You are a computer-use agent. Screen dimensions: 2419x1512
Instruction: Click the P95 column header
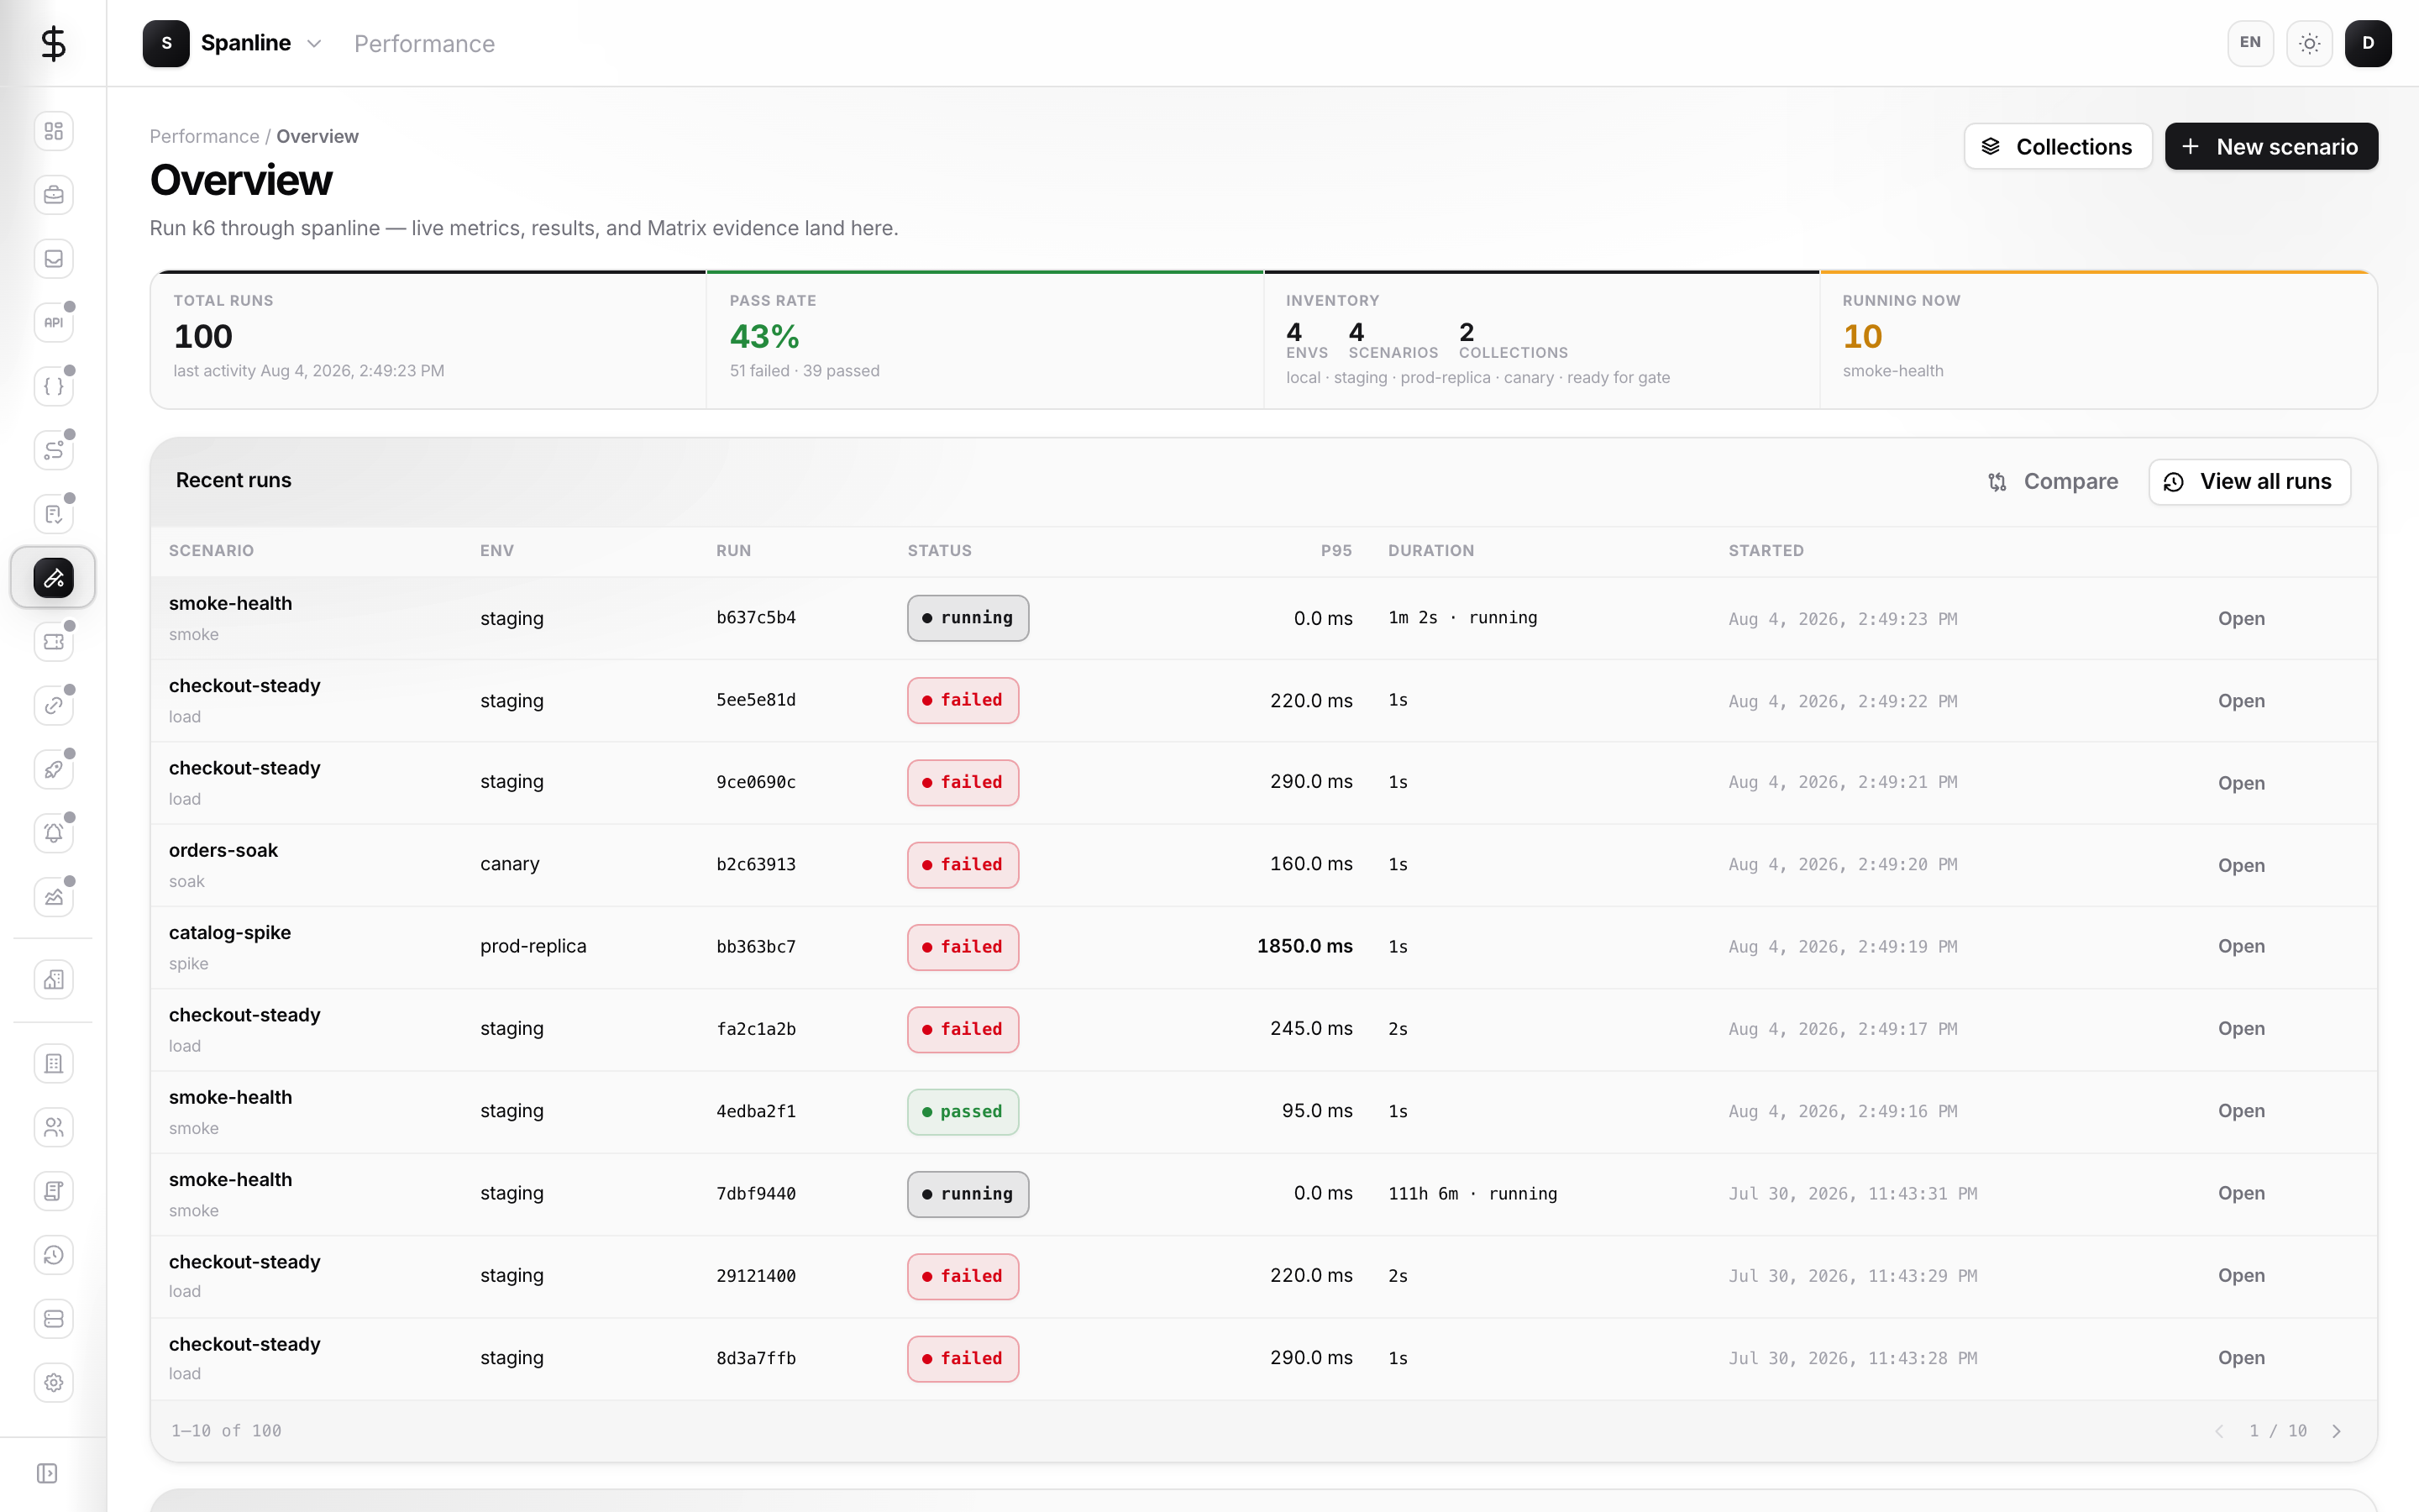pyautogui.click(x=1335, y=551)
